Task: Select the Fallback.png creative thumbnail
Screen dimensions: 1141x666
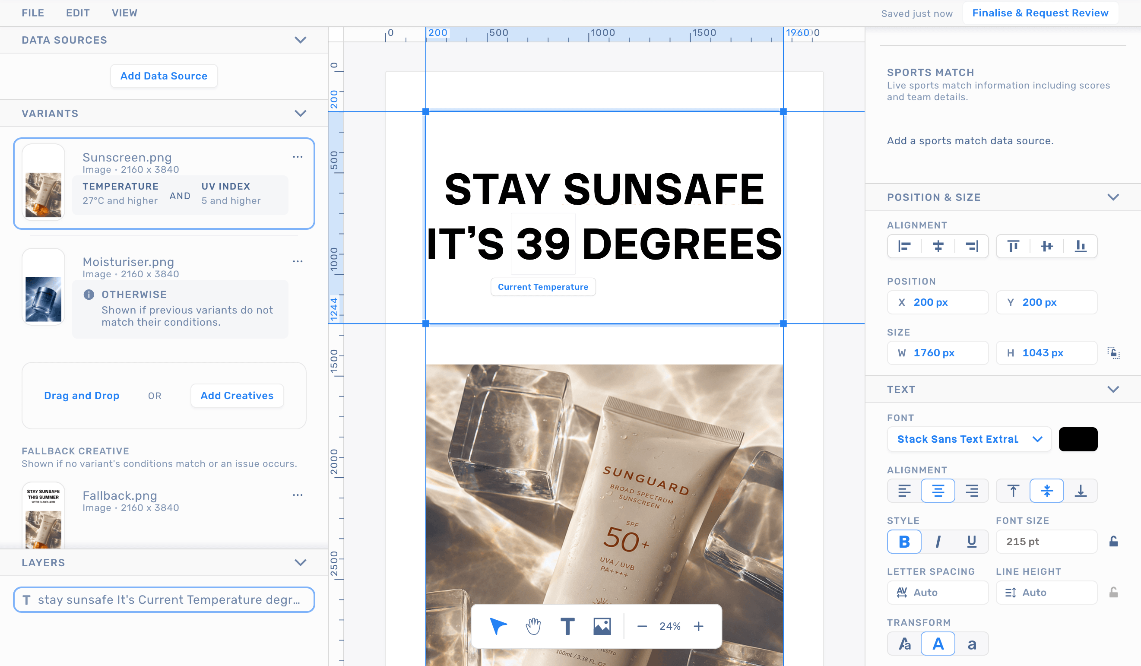Action: [x=44, y=516]
